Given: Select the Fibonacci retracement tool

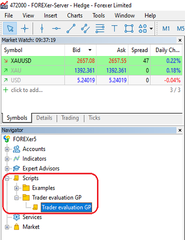Looking at the screenshot, I should point(100,28).
